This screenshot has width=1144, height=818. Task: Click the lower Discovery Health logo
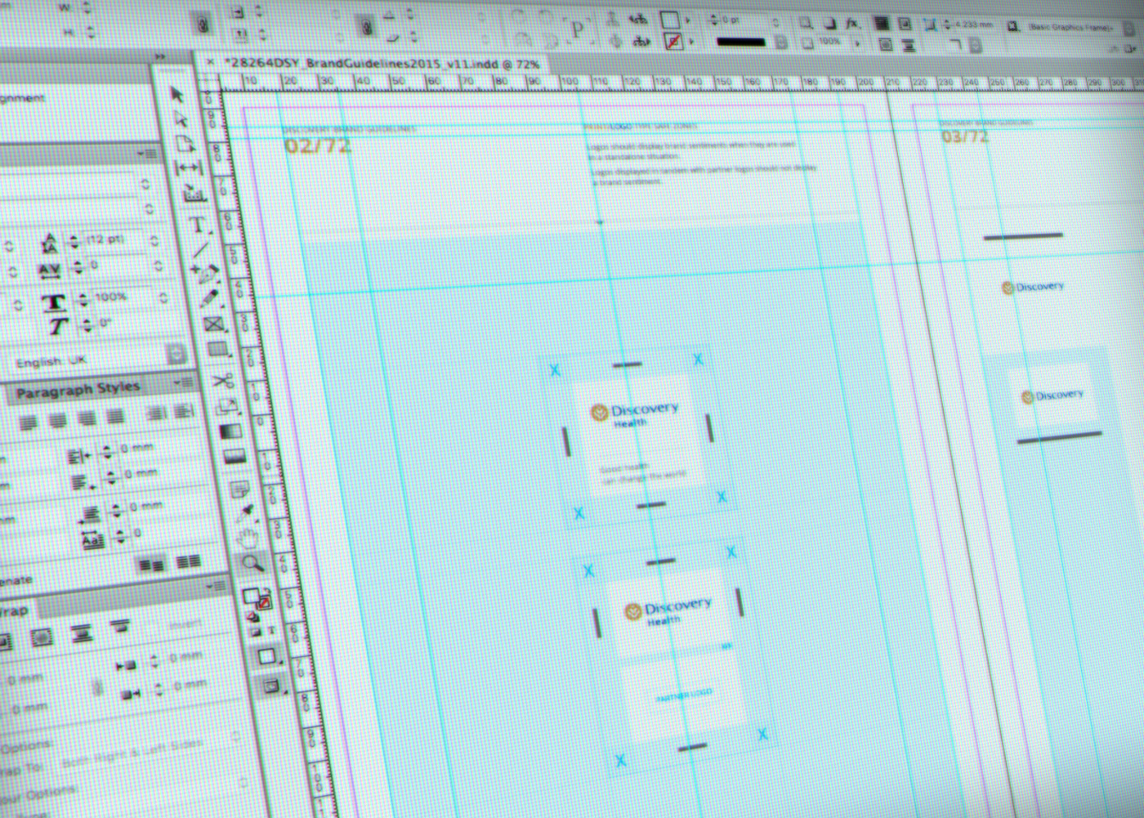(x=668, y=610)
